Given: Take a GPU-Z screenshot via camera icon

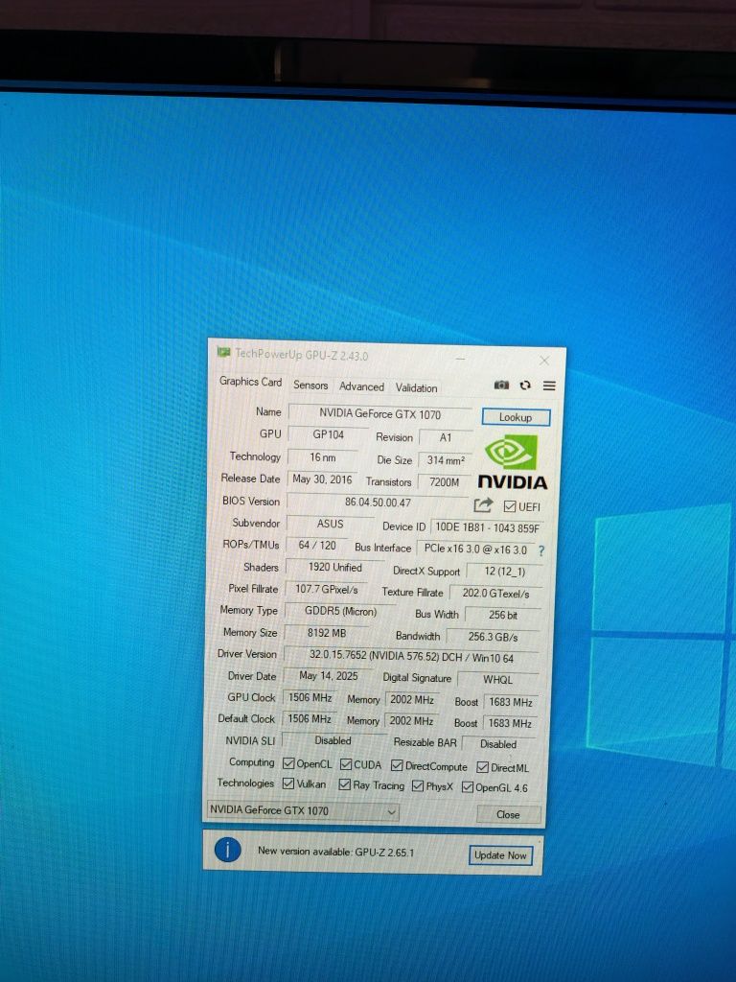Looking at the screenshot, I should coord(501,385).
